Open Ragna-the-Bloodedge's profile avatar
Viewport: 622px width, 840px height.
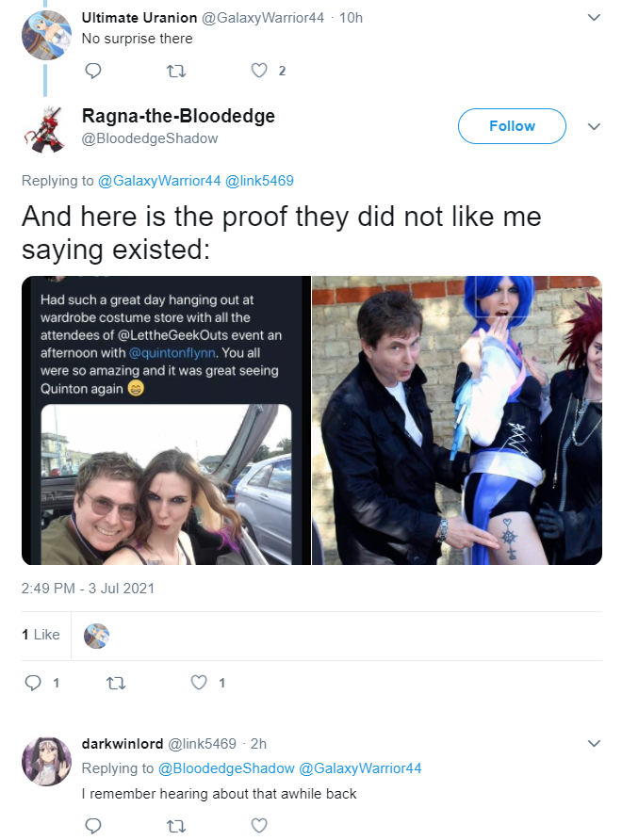45,129
